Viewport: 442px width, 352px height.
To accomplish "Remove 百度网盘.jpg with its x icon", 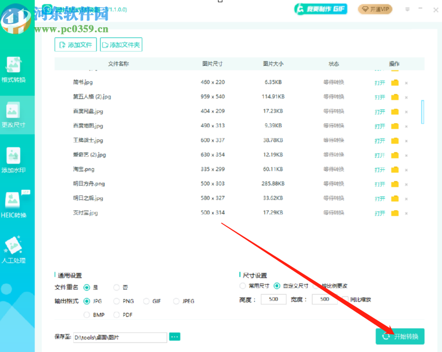I will [x=406, y=112].
